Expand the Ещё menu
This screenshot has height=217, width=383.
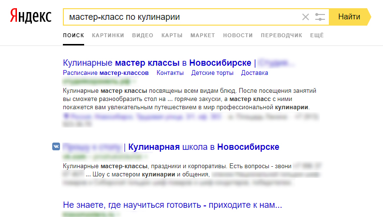pos(317,35)
